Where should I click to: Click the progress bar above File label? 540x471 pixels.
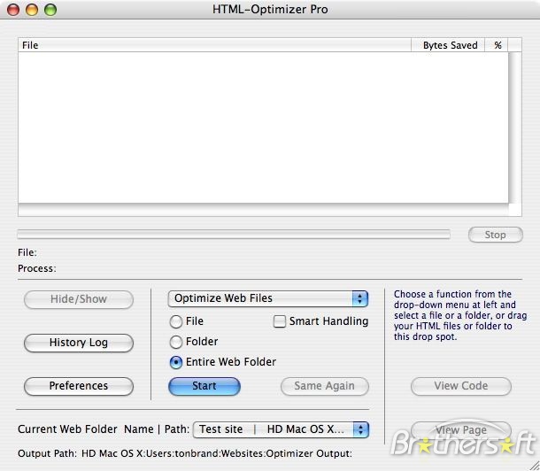tap(234, 235)
